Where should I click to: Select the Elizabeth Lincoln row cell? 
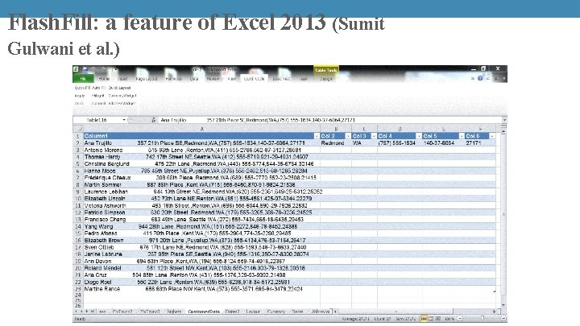click(x=201, y=199)
